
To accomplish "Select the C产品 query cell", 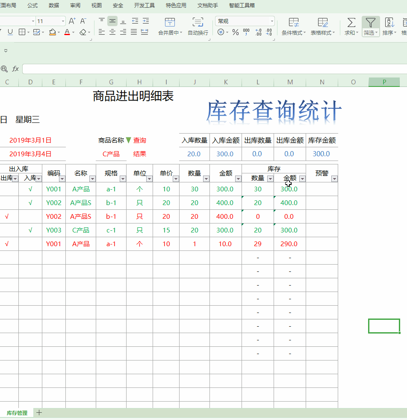I will 111,154.
